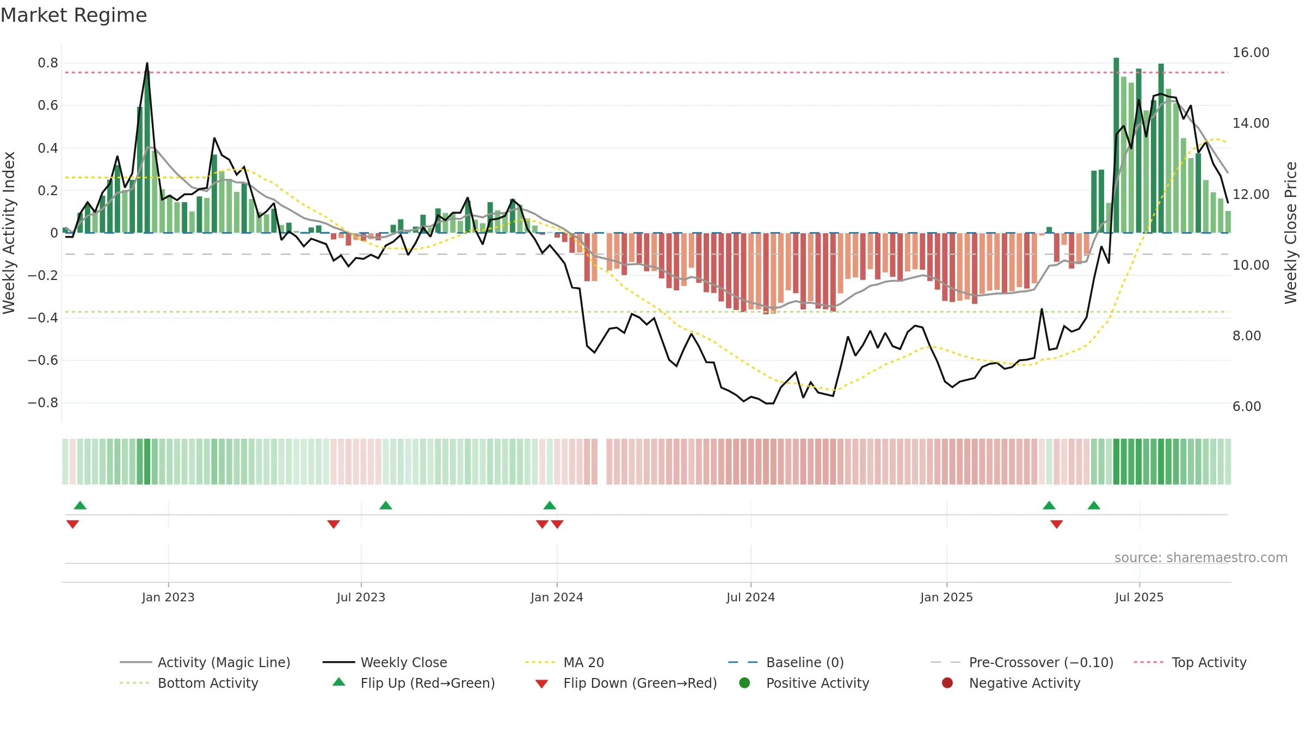Click the Market Regime chart title
The height and width of the screenshot is (734, 1306).
pyautogui.click(x=73, y=15)
